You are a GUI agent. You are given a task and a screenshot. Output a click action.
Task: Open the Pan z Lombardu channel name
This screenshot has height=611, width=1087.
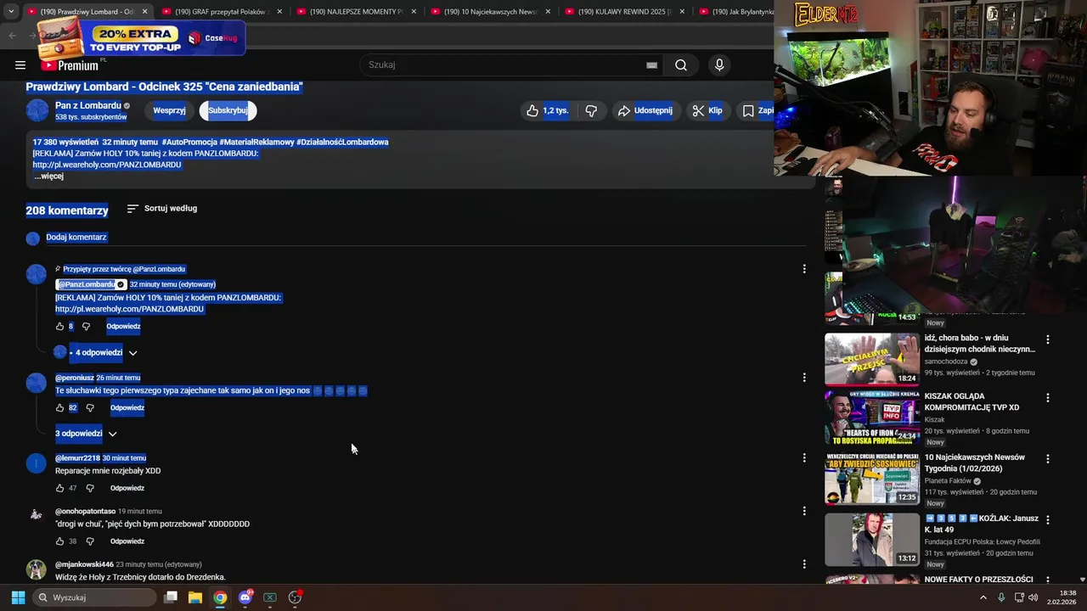point(88,105)
